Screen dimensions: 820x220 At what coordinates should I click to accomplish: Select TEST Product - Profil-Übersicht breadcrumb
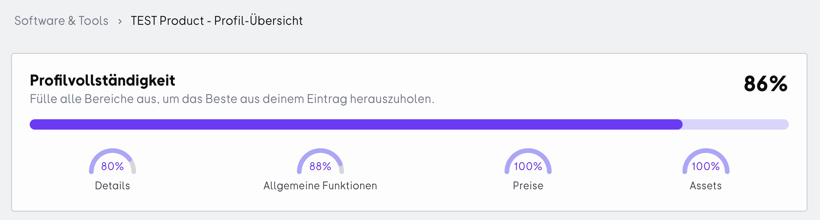pos(217,21)
